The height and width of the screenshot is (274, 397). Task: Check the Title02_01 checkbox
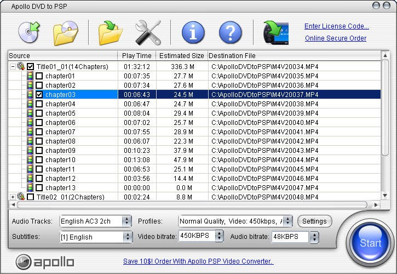tap(30, 197)
